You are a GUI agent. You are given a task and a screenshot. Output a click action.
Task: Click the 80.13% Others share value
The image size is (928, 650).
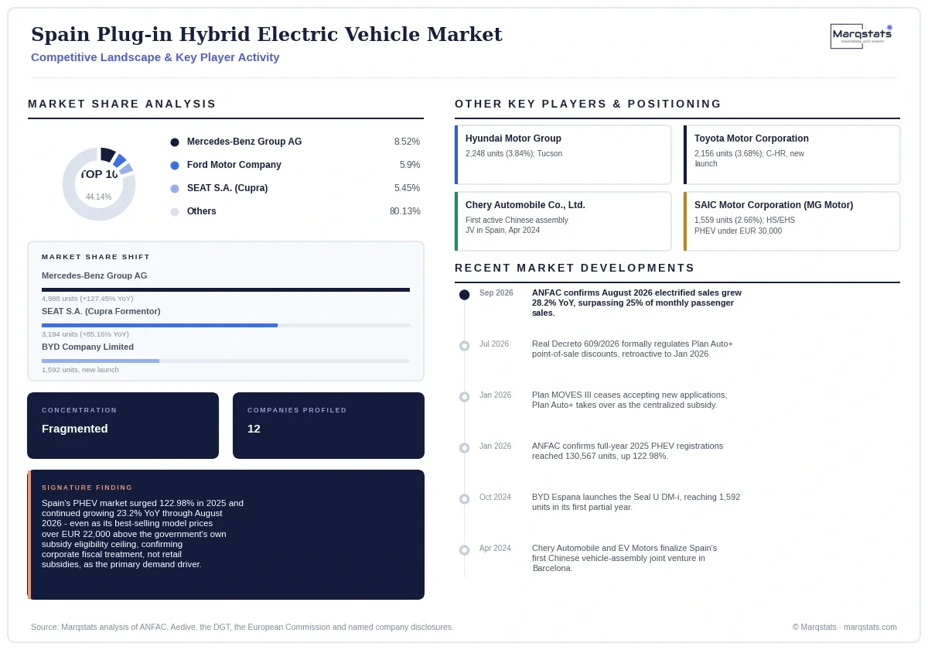405,211
